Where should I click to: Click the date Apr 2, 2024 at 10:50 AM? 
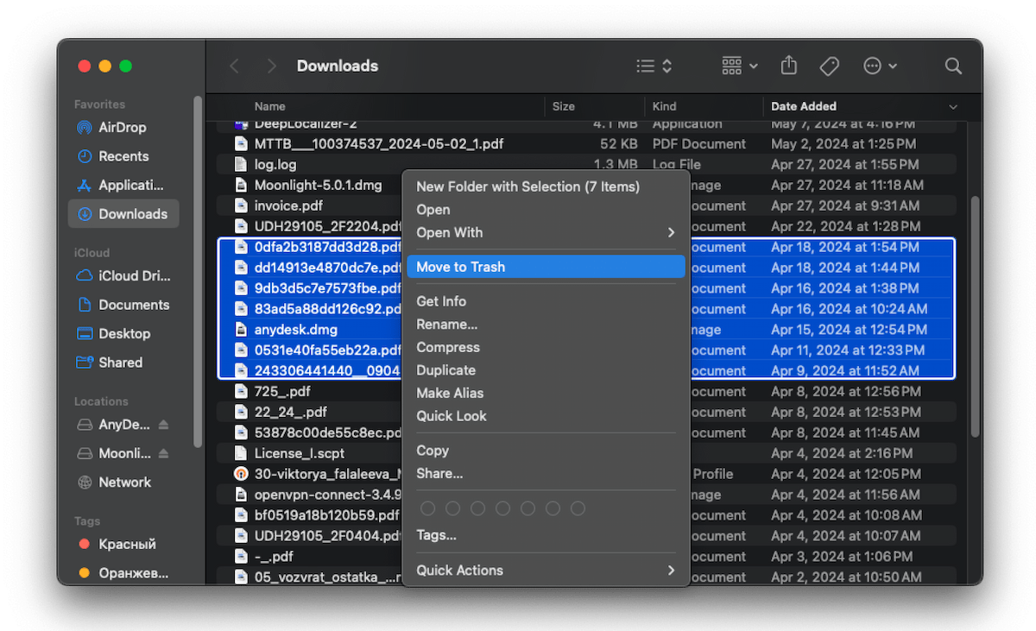pos(846,577)
